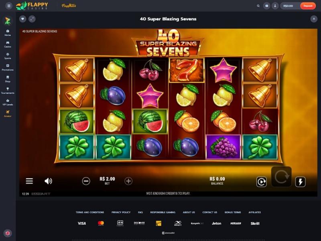
Task: Toggle fullscreen mode for the game
Action: tap(32, 19)
